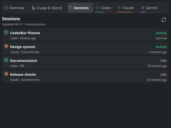
Task: Click the Sessions page heading
Action: click(11, 19)
